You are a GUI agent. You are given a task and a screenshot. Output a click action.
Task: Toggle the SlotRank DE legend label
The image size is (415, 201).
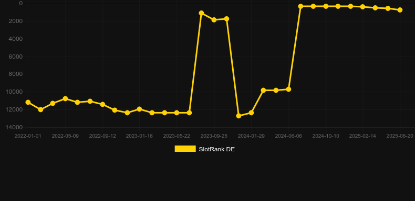pyautogui.click(x=216, y=149)
